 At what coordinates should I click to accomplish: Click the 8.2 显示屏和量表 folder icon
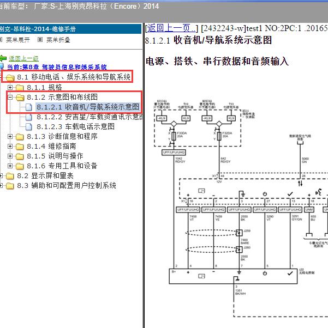pyautogui.click(x=10, y=176)
